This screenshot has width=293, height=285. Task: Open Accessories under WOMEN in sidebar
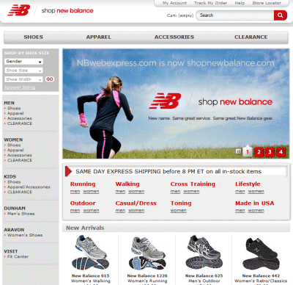[x=20, y=155]
